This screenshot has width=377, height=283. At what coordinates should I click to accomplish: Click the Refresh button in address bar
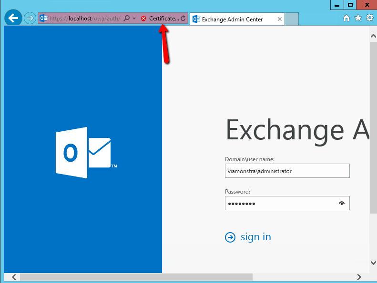tap(183, 19)
